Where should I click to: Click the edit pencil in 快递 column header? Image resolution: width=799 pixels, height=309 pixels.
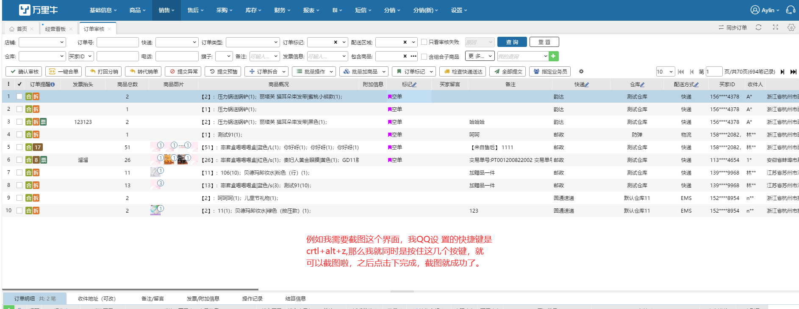pyautogui.click(x=587, y=85)
